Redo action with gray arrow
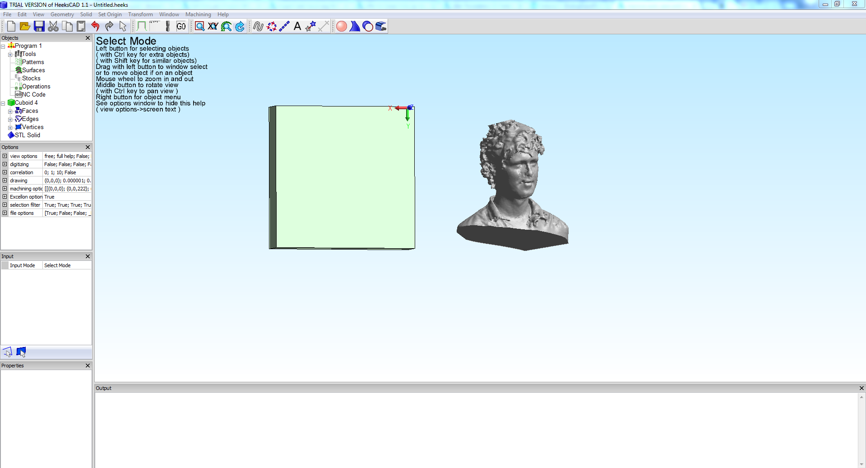 click(x=109, y=27)
